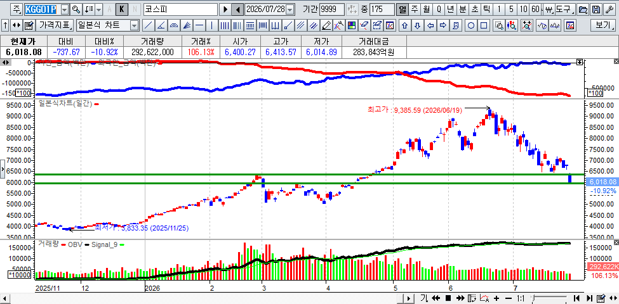Open the color palette tool icon
619x304 pixels.
pyautogui.click(x=351, y=26)
